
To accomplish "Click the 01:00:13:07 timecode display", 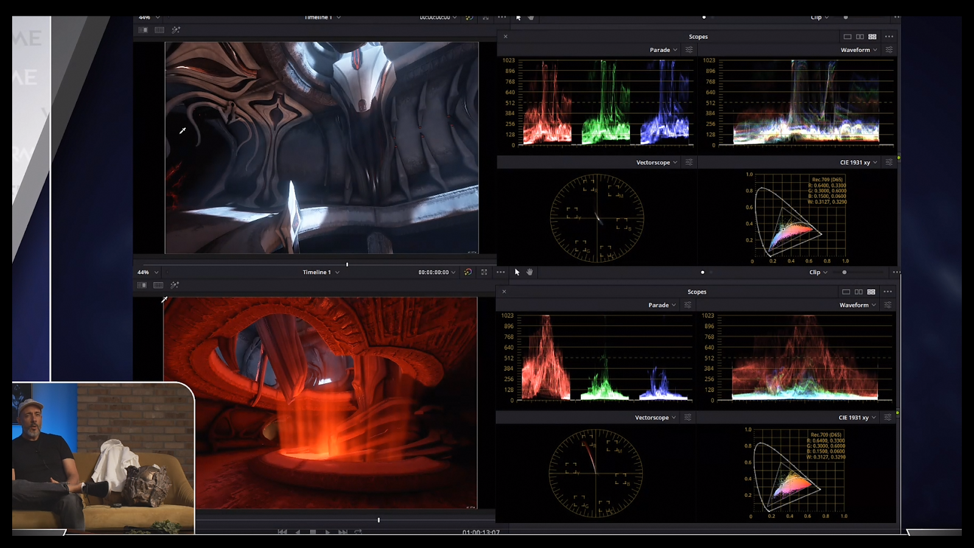I will 481,533.
